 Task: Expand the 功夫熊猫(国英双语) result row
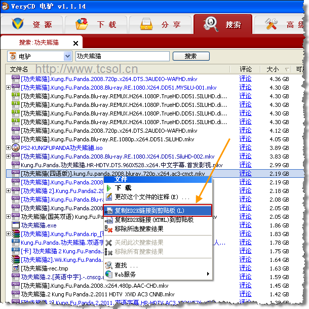click(x=8, y=217)
